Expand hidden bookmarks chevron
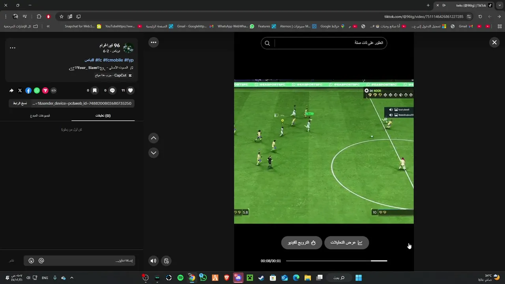Viewport: 505px width, 284px height. pos(48,26)
